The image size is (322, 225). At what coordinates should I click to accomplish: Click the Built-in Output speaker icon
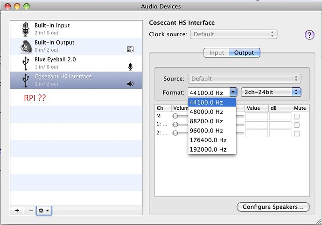pos(25,46)
